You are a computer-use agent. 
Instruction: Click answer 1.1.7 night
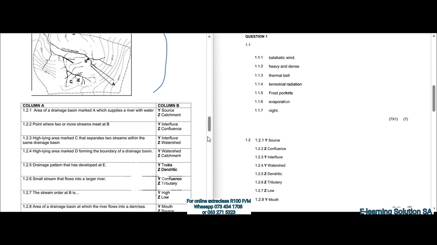267,111
